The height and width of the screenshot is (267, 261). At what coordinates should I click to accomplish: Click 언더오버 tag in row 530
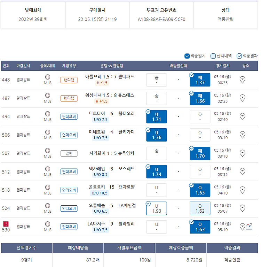tap(69, 227)
